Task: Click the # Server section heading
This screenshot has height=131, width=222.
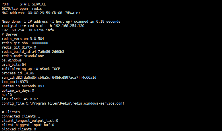Action: [x=10, y=34]
